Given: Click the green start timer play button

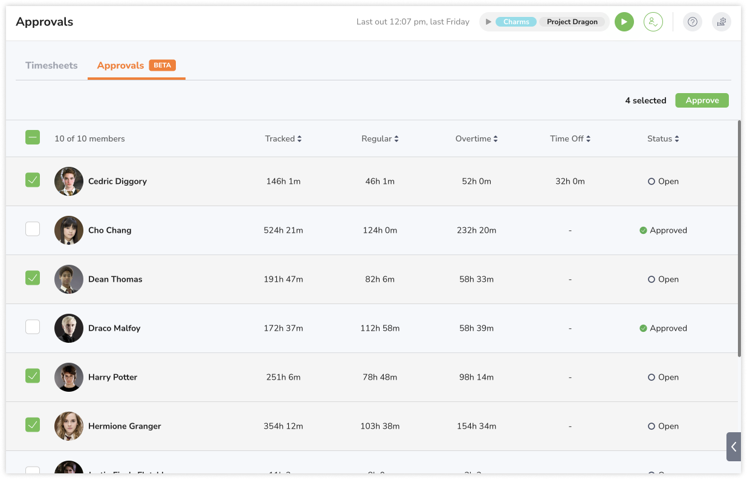Looking at the screenshot, I should click(624, 22).
